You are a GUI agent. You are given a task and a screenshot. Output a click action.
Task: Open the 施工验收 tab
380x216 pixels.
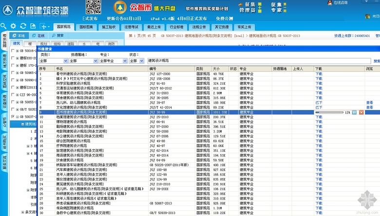point(110,27)
